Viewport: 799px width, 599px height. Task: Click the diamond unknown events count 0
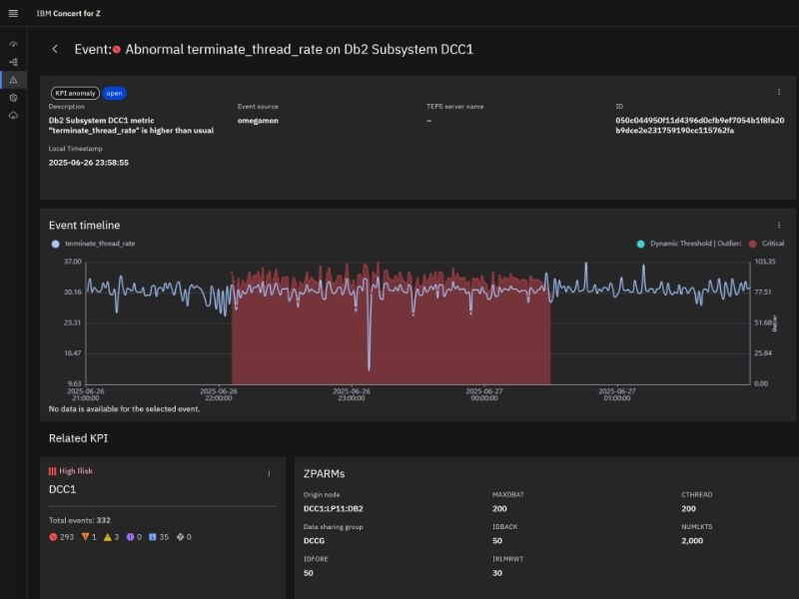(184, 537)
